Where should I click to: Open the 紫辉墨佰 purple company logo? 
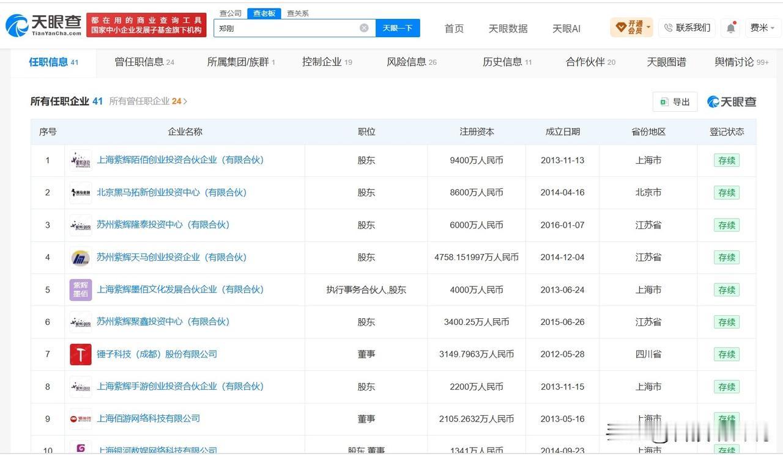click(81, 290)
